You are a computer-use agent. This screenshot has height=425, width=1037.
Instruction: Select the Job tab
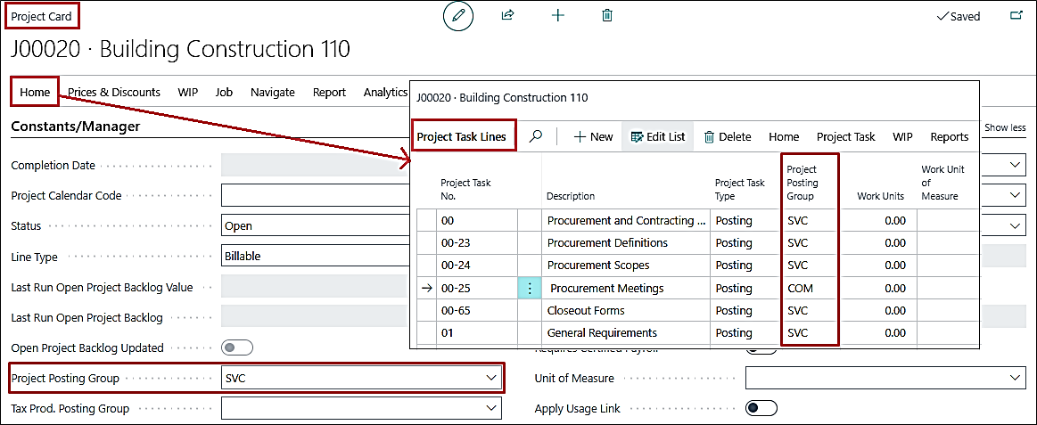click(x=224, y=92)
